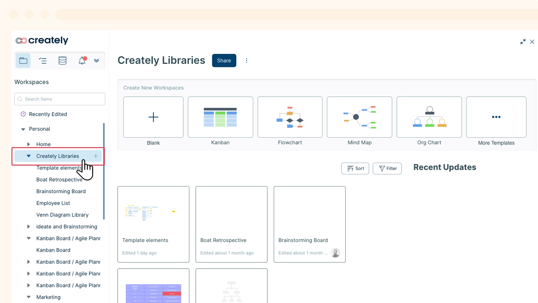Expand the Home folder

(x=29, y=144)
